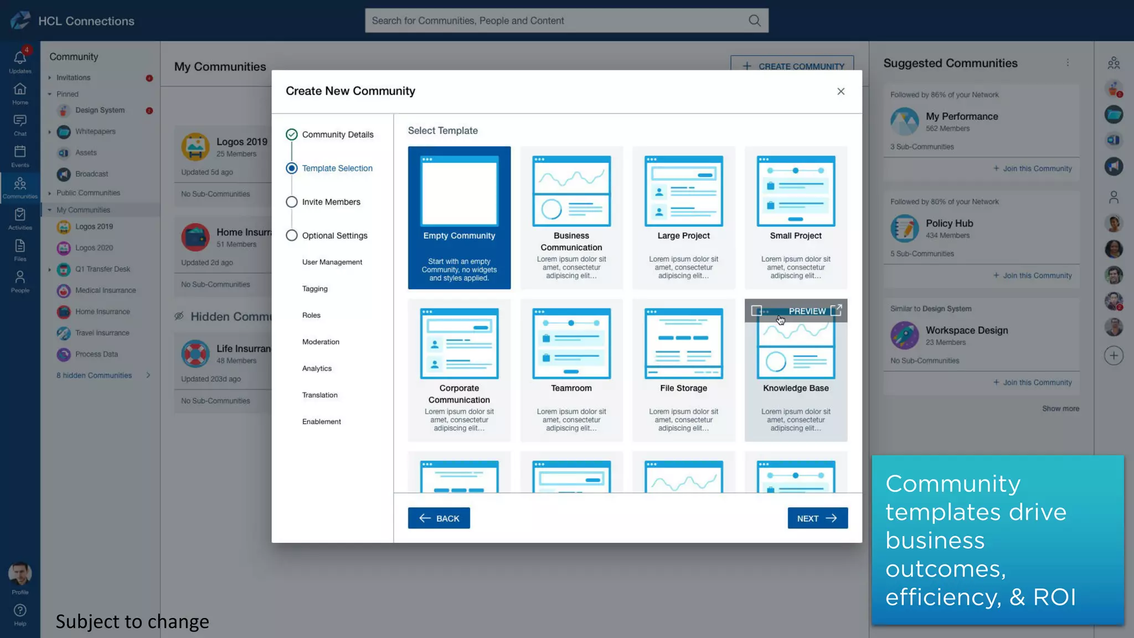Tick the Knowledge Base select checkbox
1134x638 pixels.
[756, 311]
